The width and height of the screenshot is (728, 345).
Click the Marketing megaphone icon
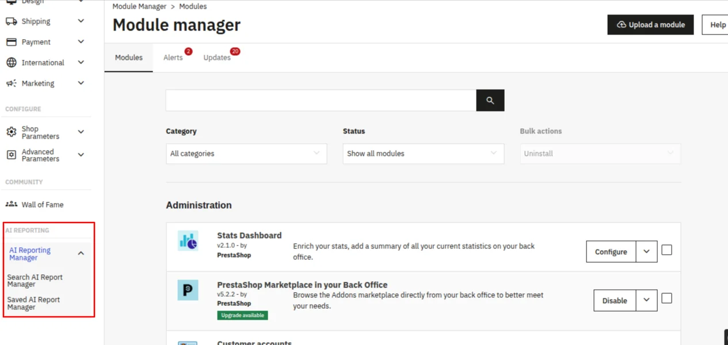pyautogui.click(x=12, y=83)
